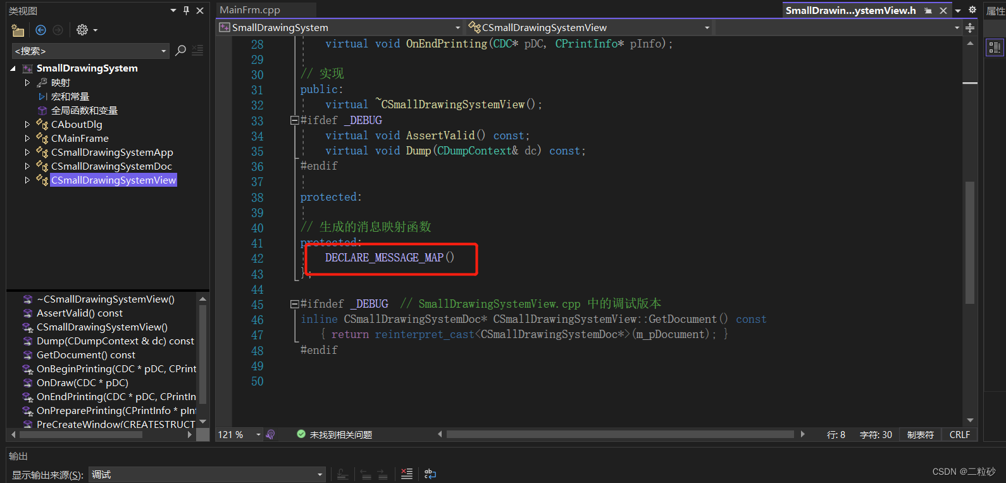Expand the CSmallDrawingSystemView class node
This screenshot has height=483, width=1006.
(27, 180)
